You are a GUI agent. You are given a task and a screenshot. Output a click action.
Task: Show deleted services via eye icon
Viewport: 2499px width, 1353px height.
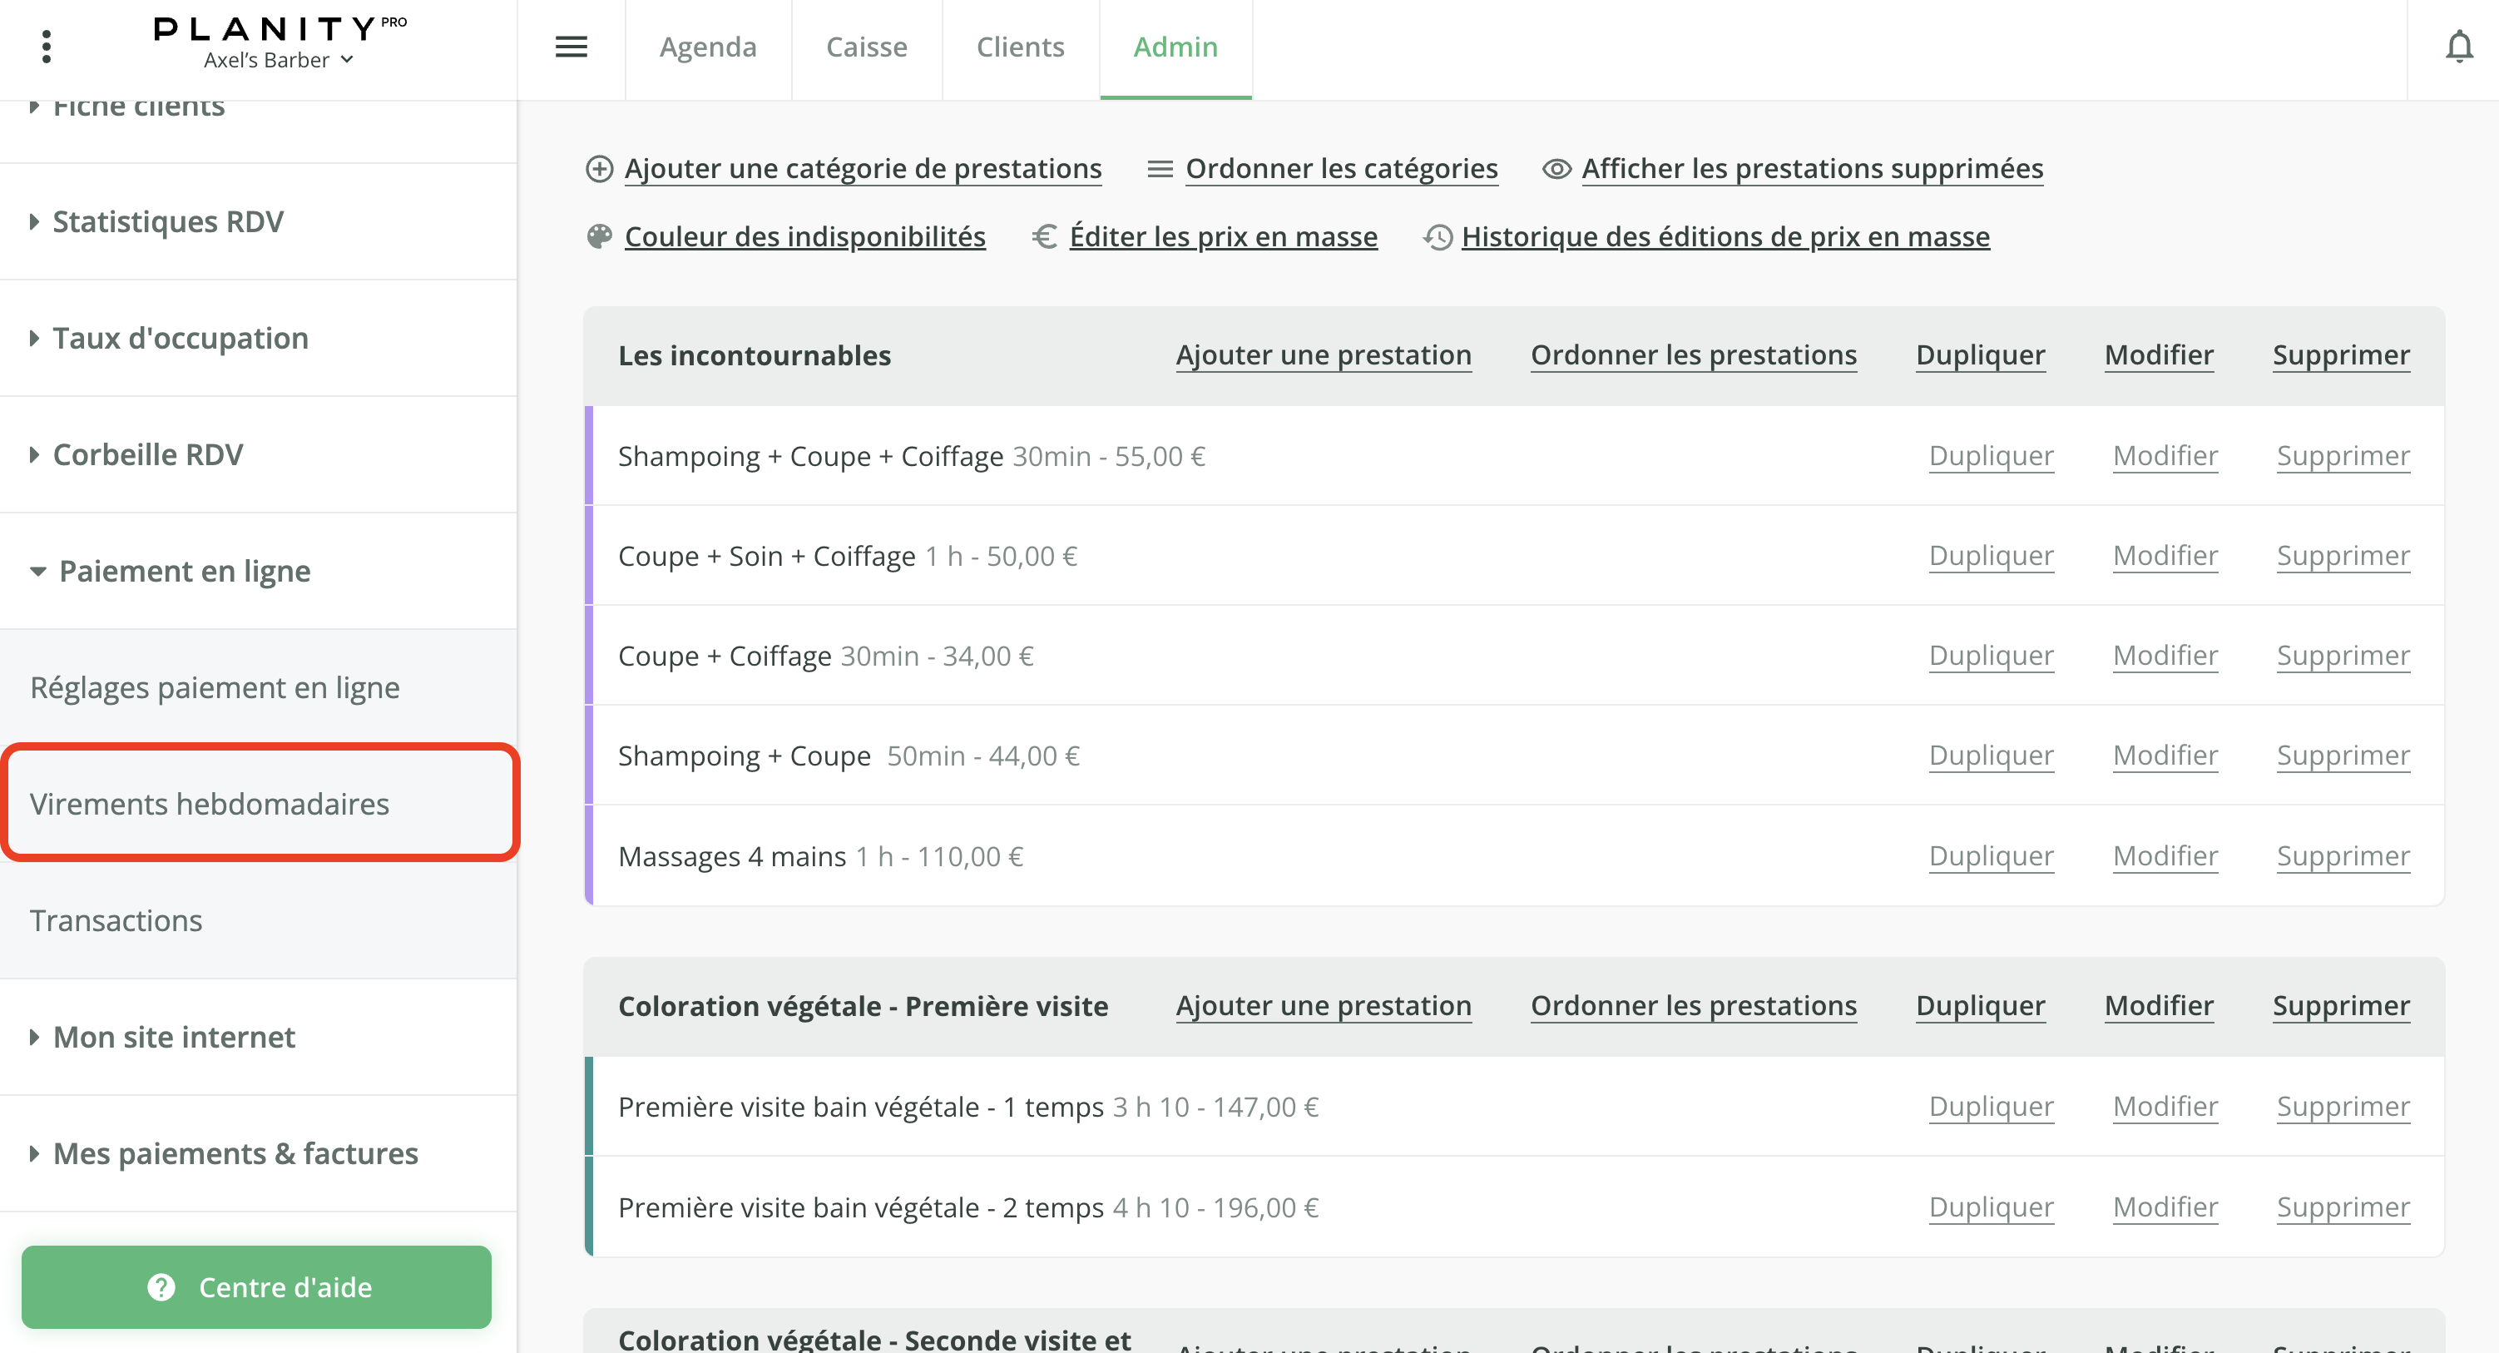pos(1556,169)
